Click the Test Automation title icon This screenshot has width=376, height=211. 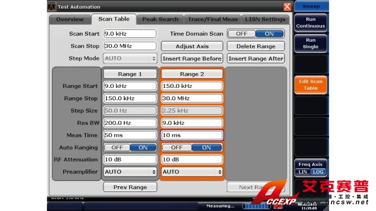click(52, 7)
